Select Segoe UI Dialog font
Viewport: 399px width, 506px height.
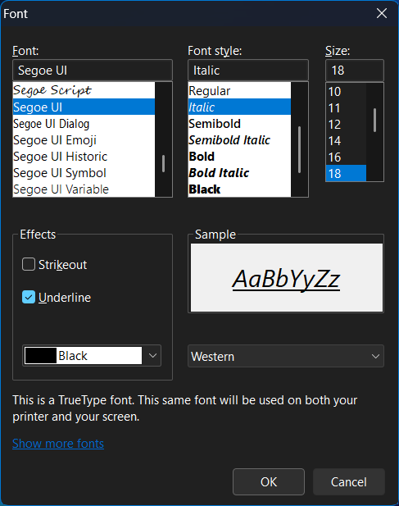[x=84, y=124]
